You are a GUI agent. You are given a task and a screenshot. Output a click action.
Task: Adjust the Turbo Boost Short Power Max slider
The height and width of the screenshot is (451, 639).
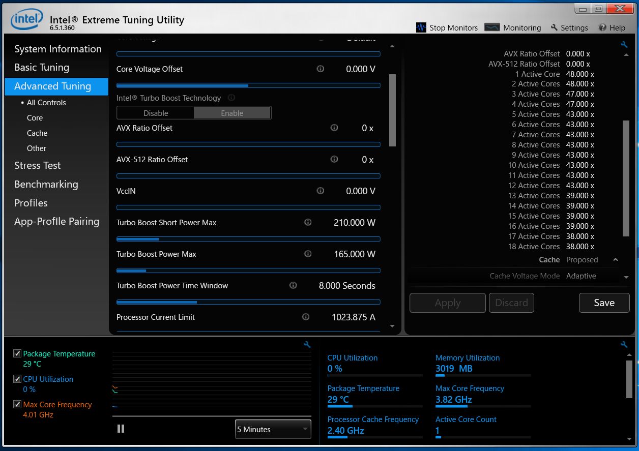pyautogui.click(x=248, y=239)
